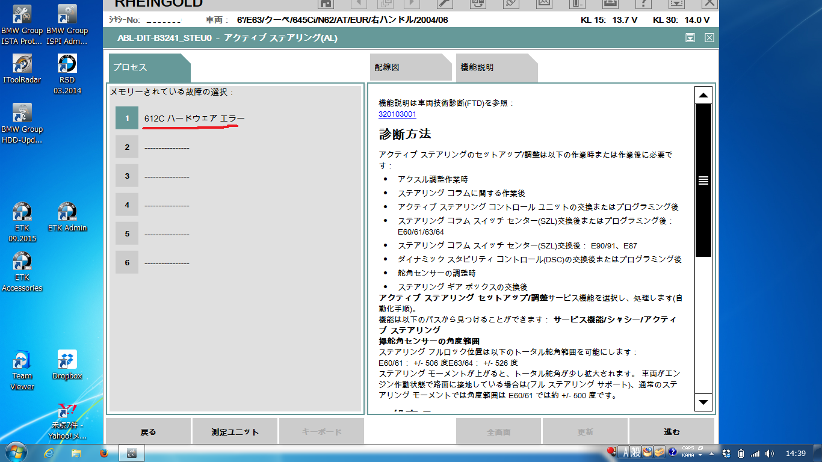This screenshot has width=822, height=462.
Task: Show hidden tray icons arrow
Action: tap(711, 454)
